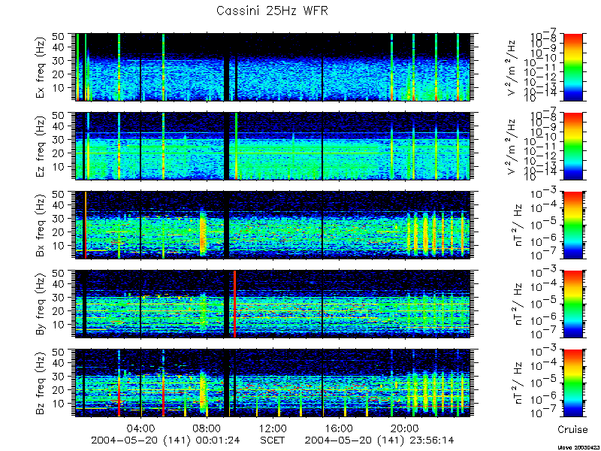
Task: Click the Bx panel color bar
Action: click(572, 225)
